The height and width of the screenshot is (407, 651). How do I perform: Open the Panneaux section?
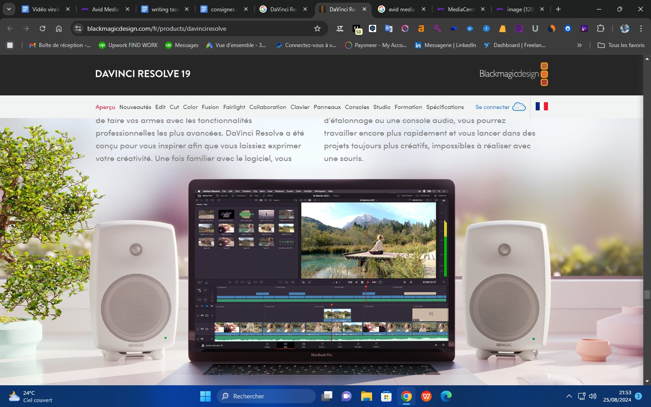(327, 107)
